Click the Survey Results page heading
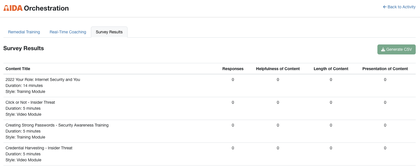Viewport: 420px width, 167px height. (x=23, y=48)
